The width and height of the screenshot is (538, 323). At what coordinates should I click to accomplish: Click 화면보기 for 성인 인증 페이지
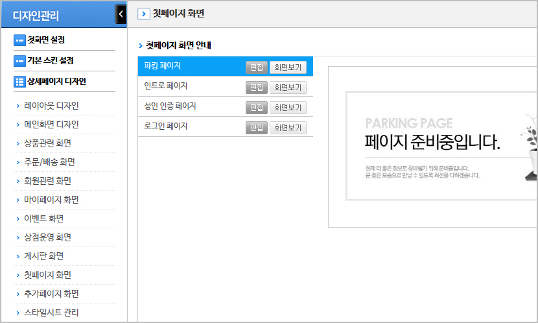(288, 108)
